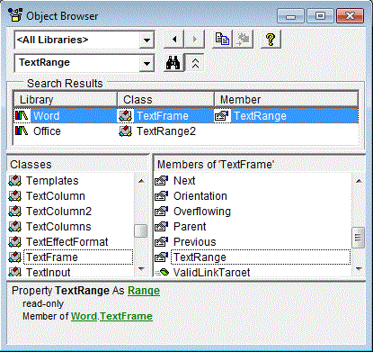Screen dimensions: 373x352
Task: Click the All Libraries combo box field
Action: (77, 40)
